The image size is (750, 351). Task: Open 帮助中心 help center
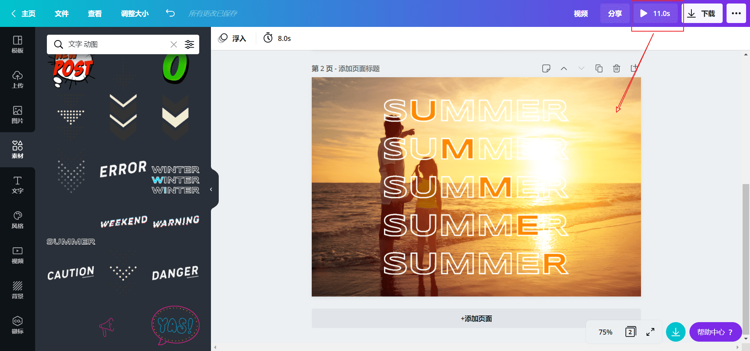(716, 332)
